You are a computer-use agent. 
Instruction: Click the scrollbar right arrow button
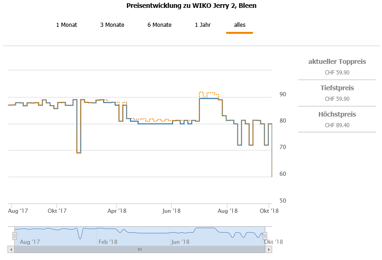pyautogui.click(x=269, y=249)
